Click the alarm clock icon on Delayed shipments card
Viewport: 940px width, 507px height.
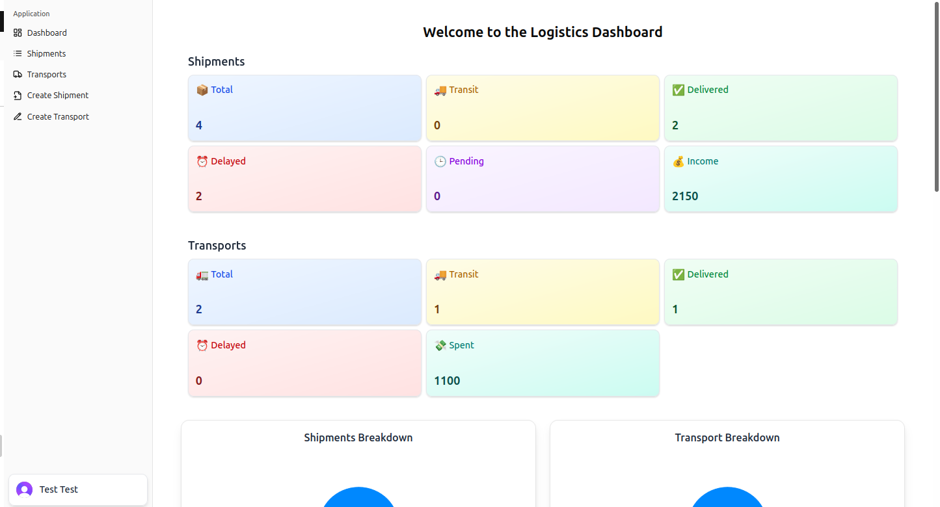(202, 161)
